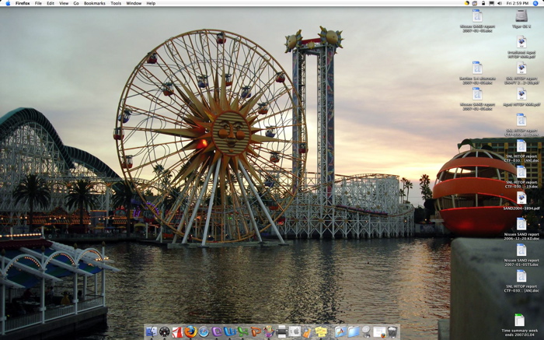544x340 pixels.
Task: Launch Safari from the Dock
Action: pos(204,331)
